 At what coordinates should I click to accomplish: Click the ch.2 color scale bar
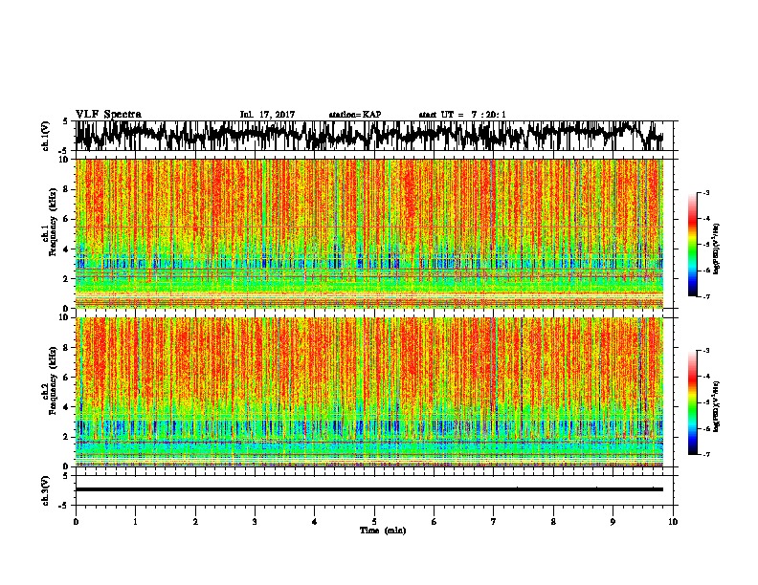pos(692,402)
